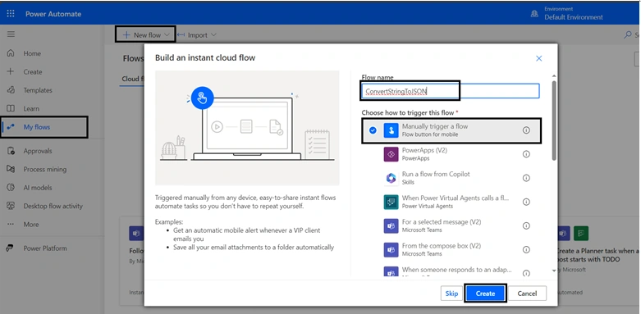Open AI models in navigation
This screenshot has width=641, height=314.
pyautogui.click(x=38, y=188)
